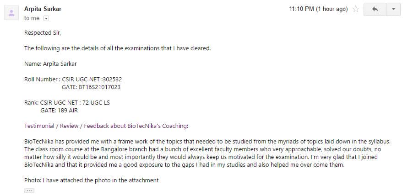
Task: Click the paragraph's last line "over come them"
Action: click(x=185, y=165)
